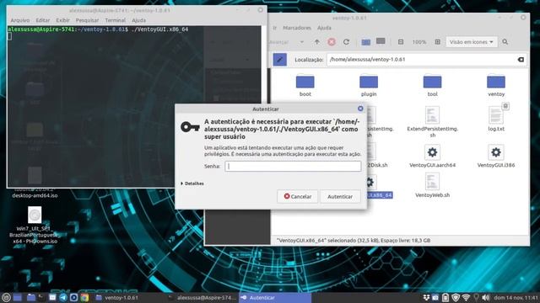The height and width of the screenshot is (303, 540).
Task: Switch to Autenticar taskbar entry
Action: coord(275,298)
